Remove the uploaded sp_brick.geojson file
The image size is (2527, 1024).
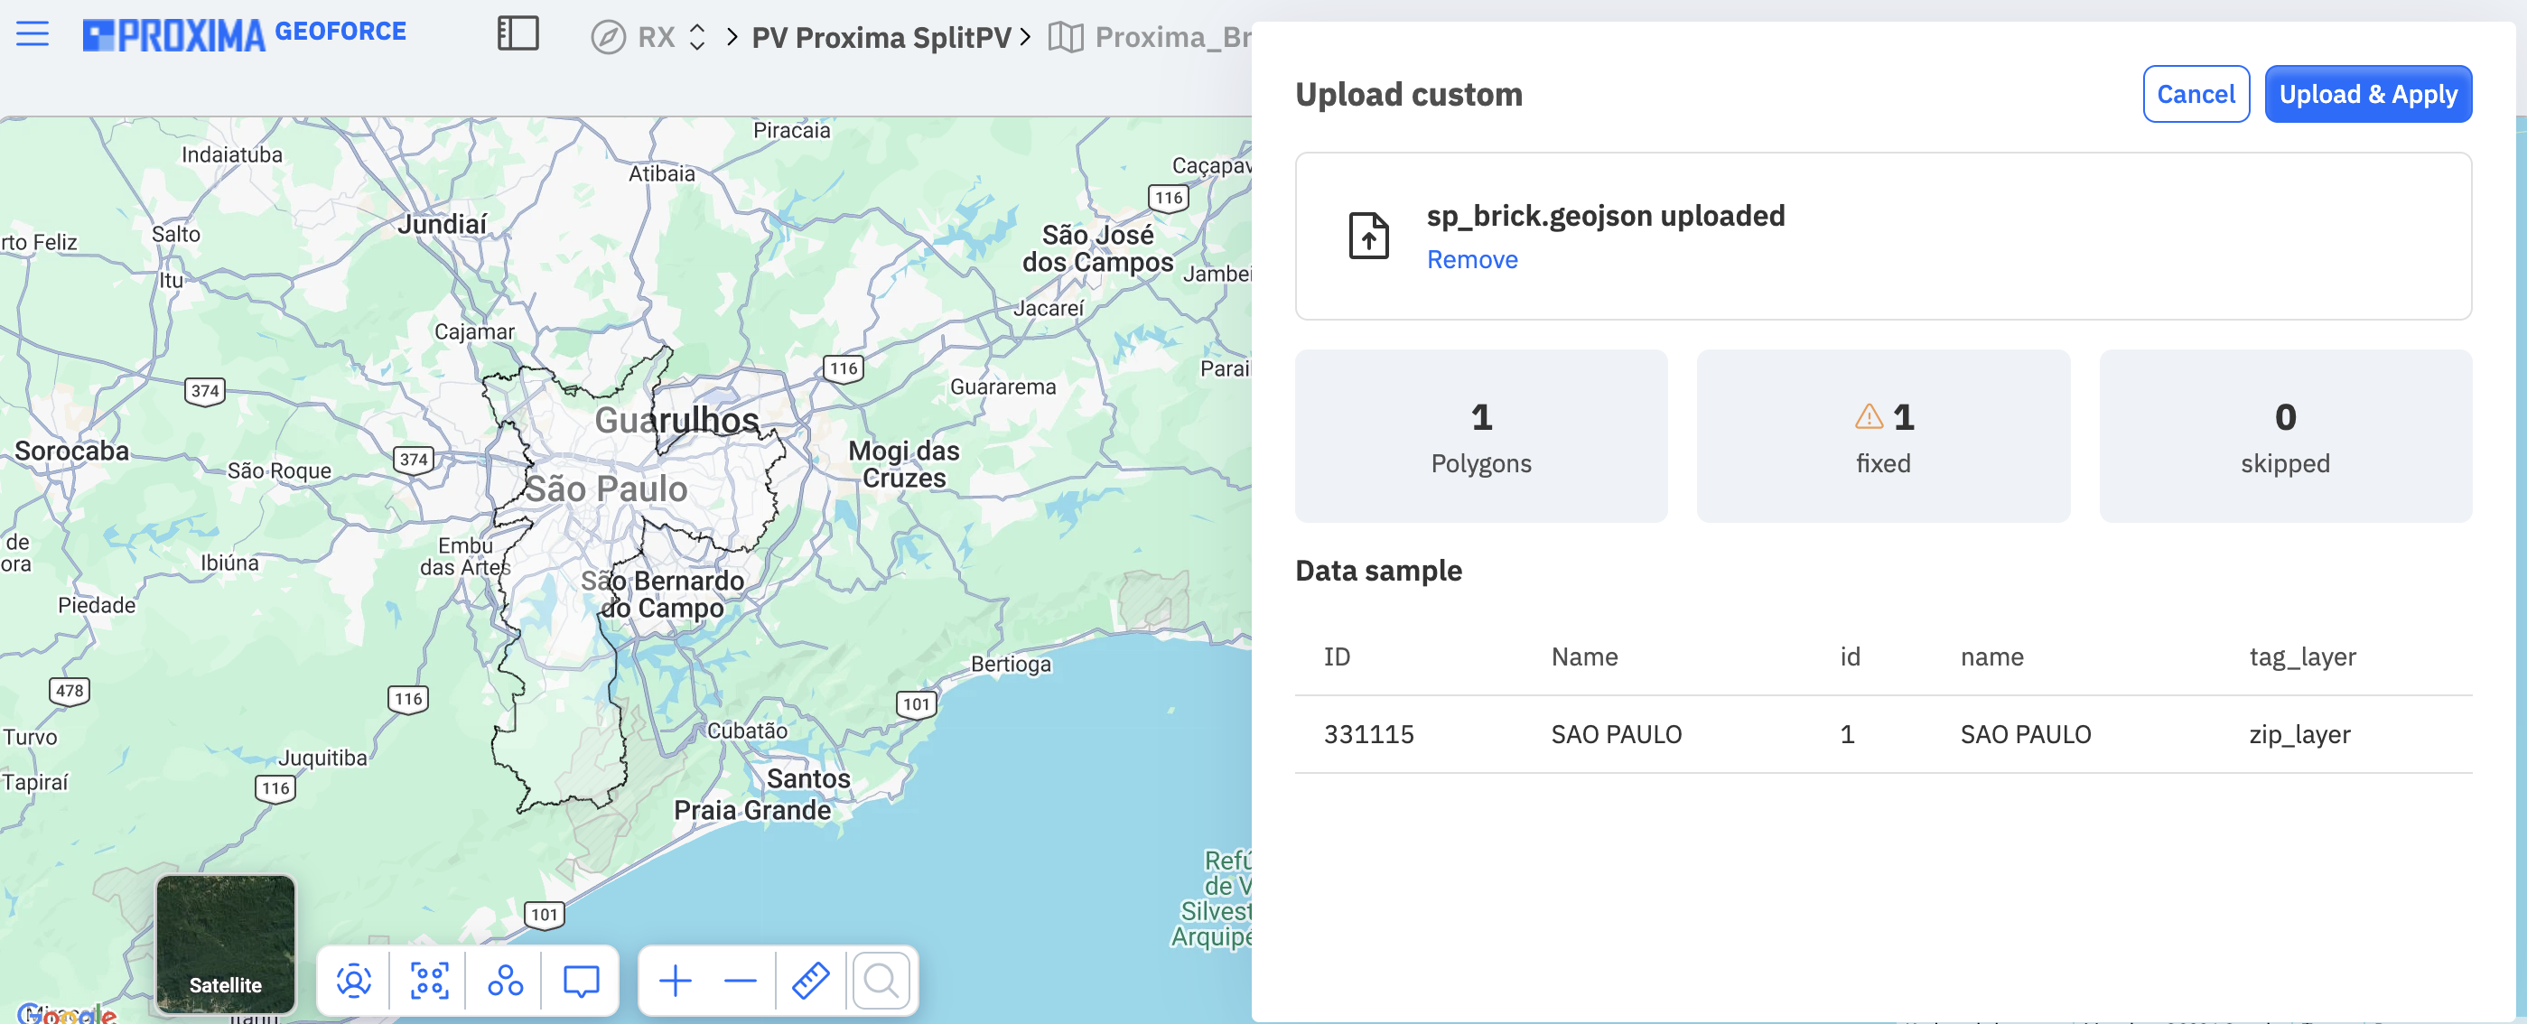tap(1471, 260)
